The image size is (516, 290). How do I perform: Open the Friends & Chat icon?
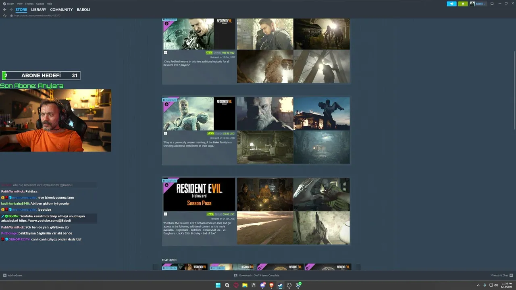point(511,275)
